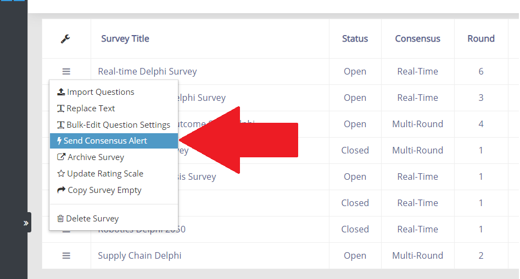Click the Consensus column header
This screenshot has width=520, height=279.
(x=417, y=39)
